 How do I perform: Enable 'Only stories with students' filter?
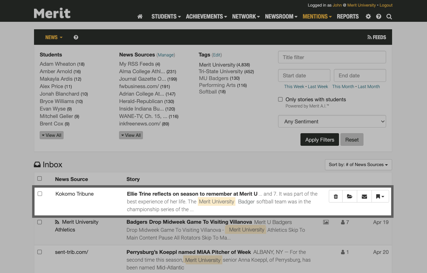pos(280,99)
